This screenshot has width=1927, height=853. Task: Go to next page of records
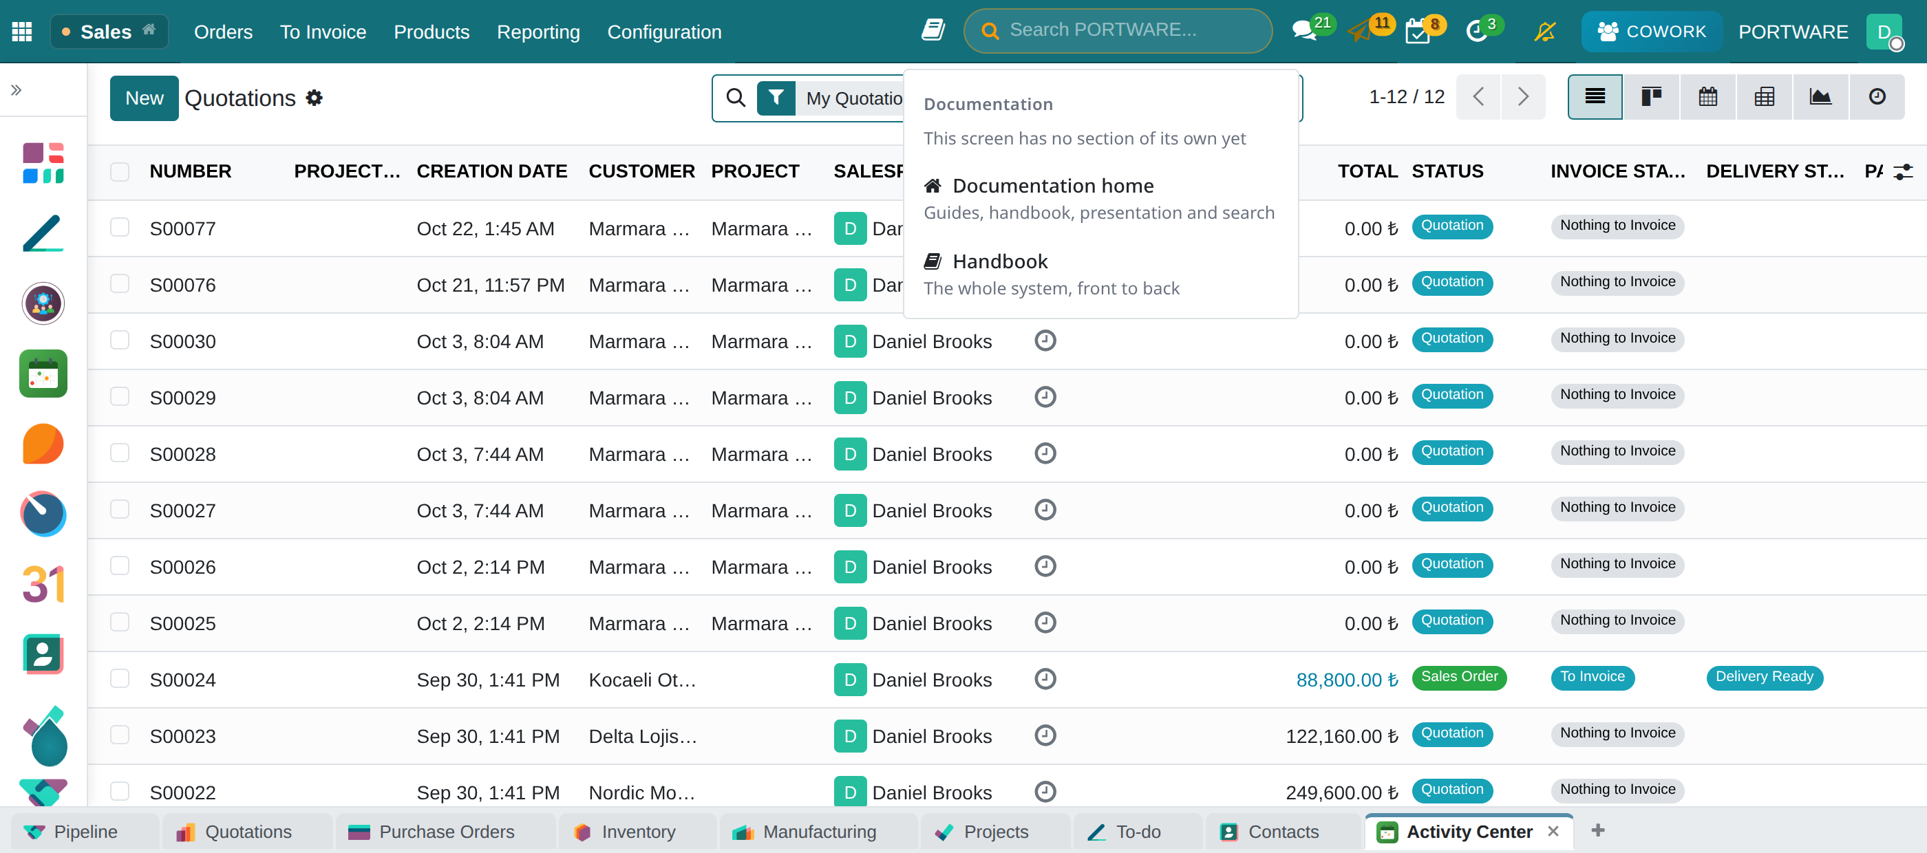tap(1523, 96)
